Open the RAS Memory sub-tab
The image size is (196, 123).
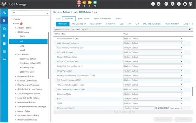click(96, 24)
